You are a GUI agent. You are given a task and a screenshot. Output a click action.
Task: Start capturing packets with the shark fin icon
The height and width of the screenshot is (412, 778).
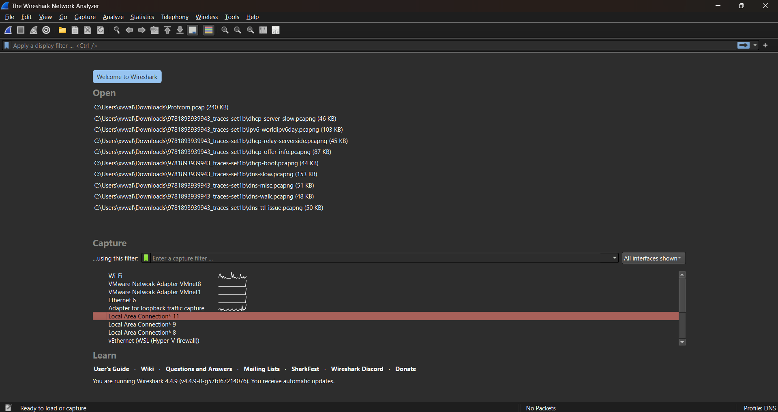8,30
